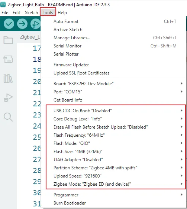
Task: Open the Boards Manager sidebar icon
Action: click(x=8, y=59)
